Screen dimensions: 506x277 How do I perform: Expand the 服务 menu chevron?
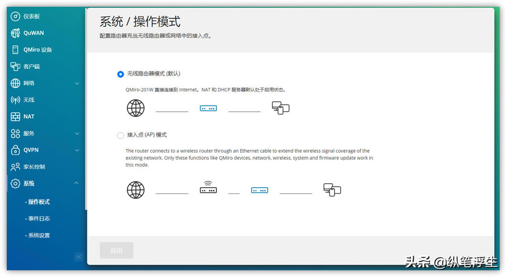pos(77,133)
